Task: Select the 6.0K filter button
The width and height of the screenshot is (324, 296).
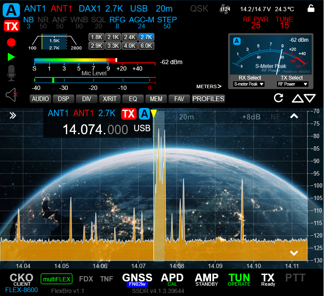Action: point(146,46)
